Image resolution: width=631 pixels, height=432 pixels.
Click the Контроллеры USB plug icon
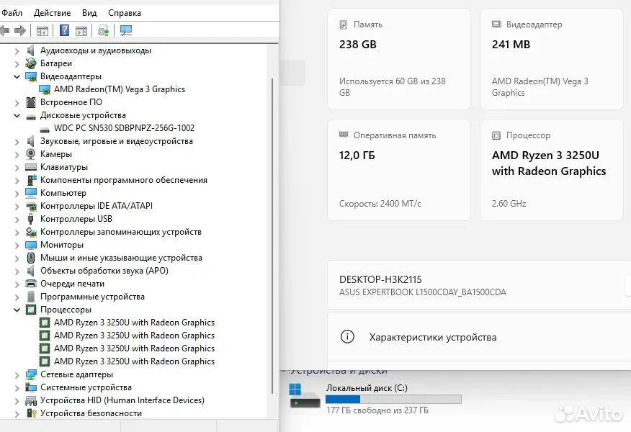pyautogui.click(x=30, y=219)
